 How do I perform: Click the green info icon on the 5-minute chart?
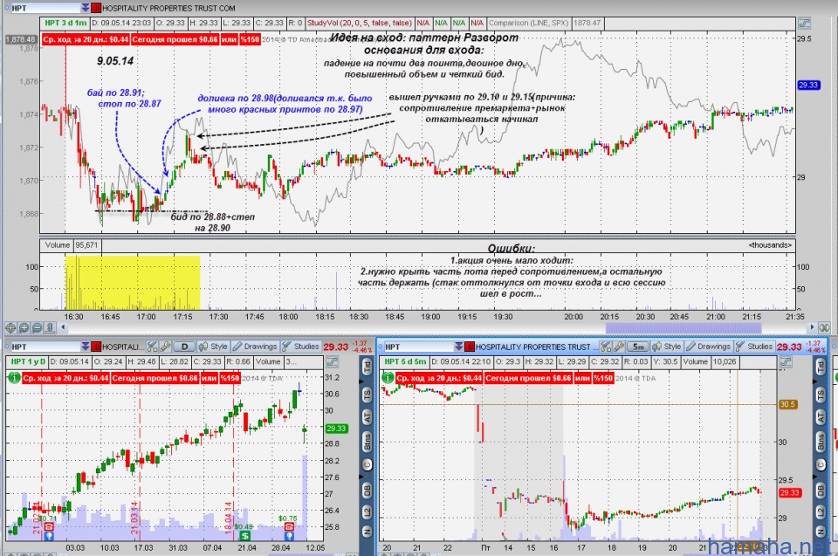(x=388, y=377)
